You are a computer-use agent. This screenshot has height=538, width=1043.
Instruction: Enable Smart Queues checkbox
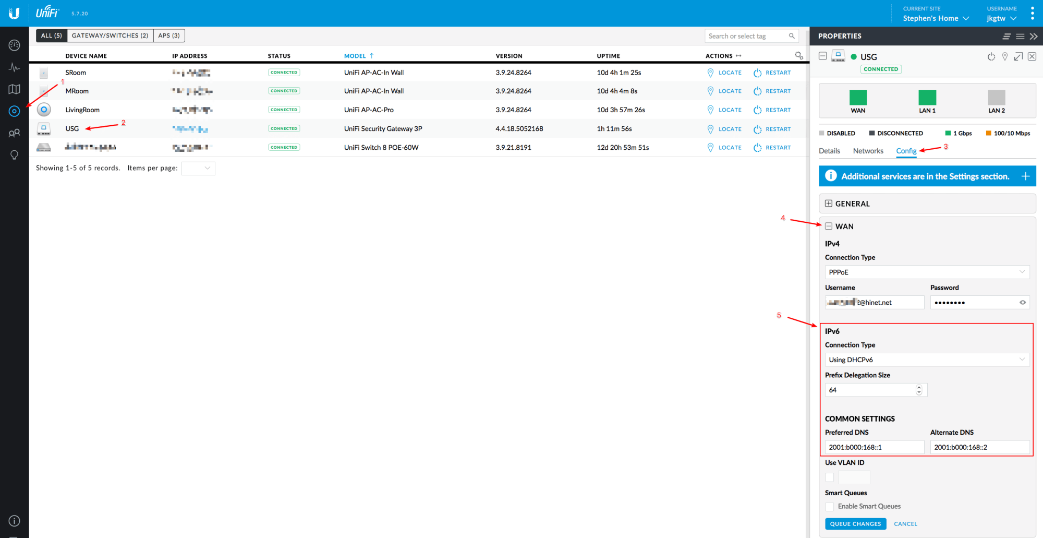[x=829, y=506]
